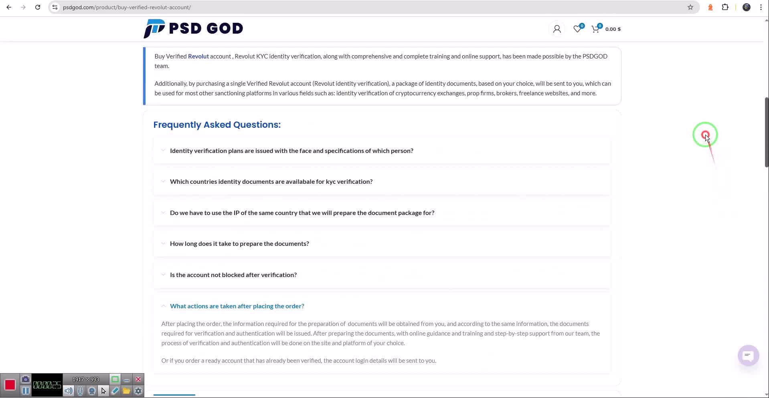
Task: Go back to the previous browser page
Action: tap(9, 7)
